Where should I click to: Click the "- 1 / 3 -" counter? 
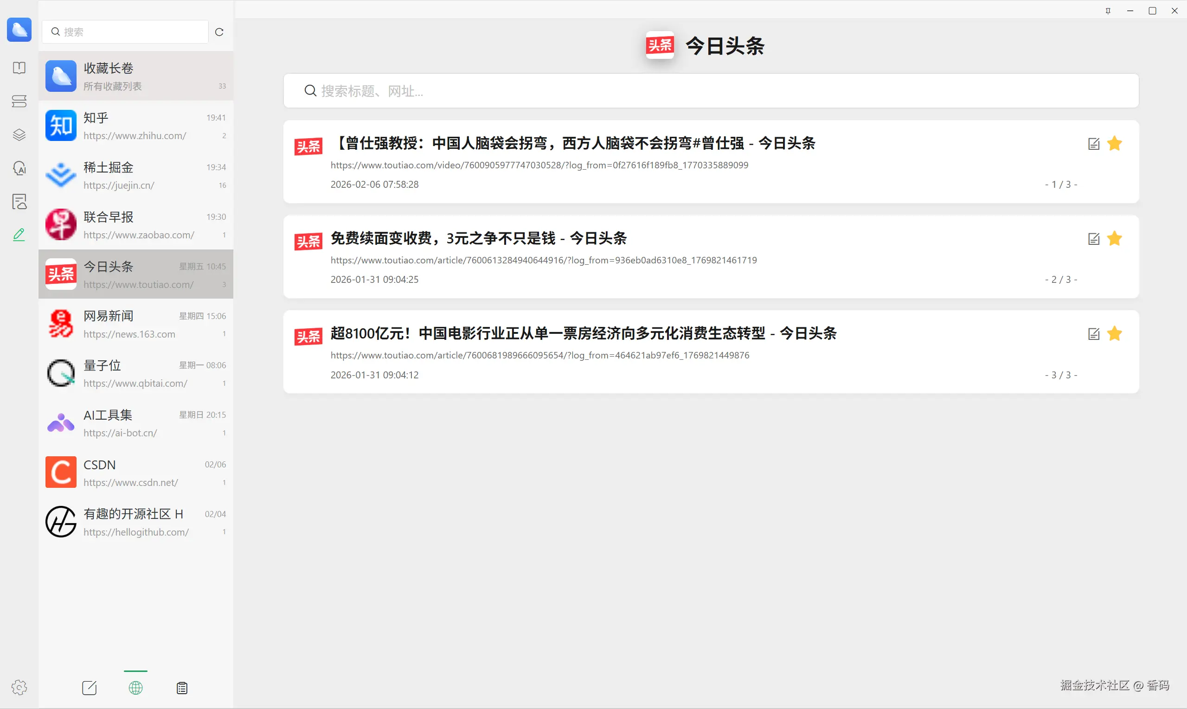1061,185
